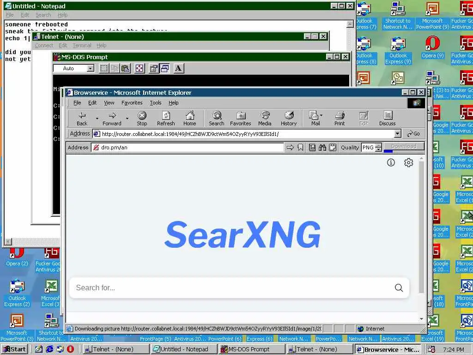Open Microsoft PowerPoint (3) desktop shortcut
473x355 pixels.
[x=17, y=328]
